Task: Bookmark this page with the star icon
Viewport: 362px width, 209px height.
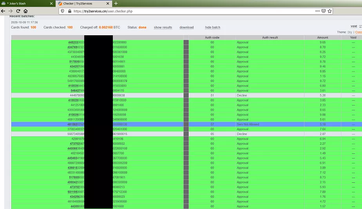Action: coord(330,11)
